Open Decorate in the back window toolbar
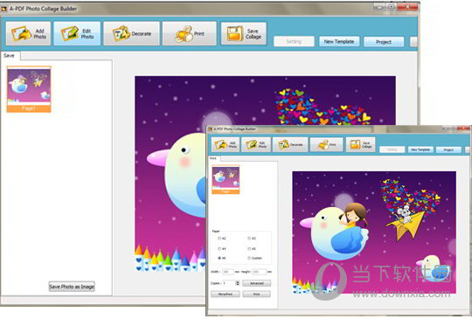Image resolution: width=472 pixels, height=319 pixels. [x=131, y=33]
